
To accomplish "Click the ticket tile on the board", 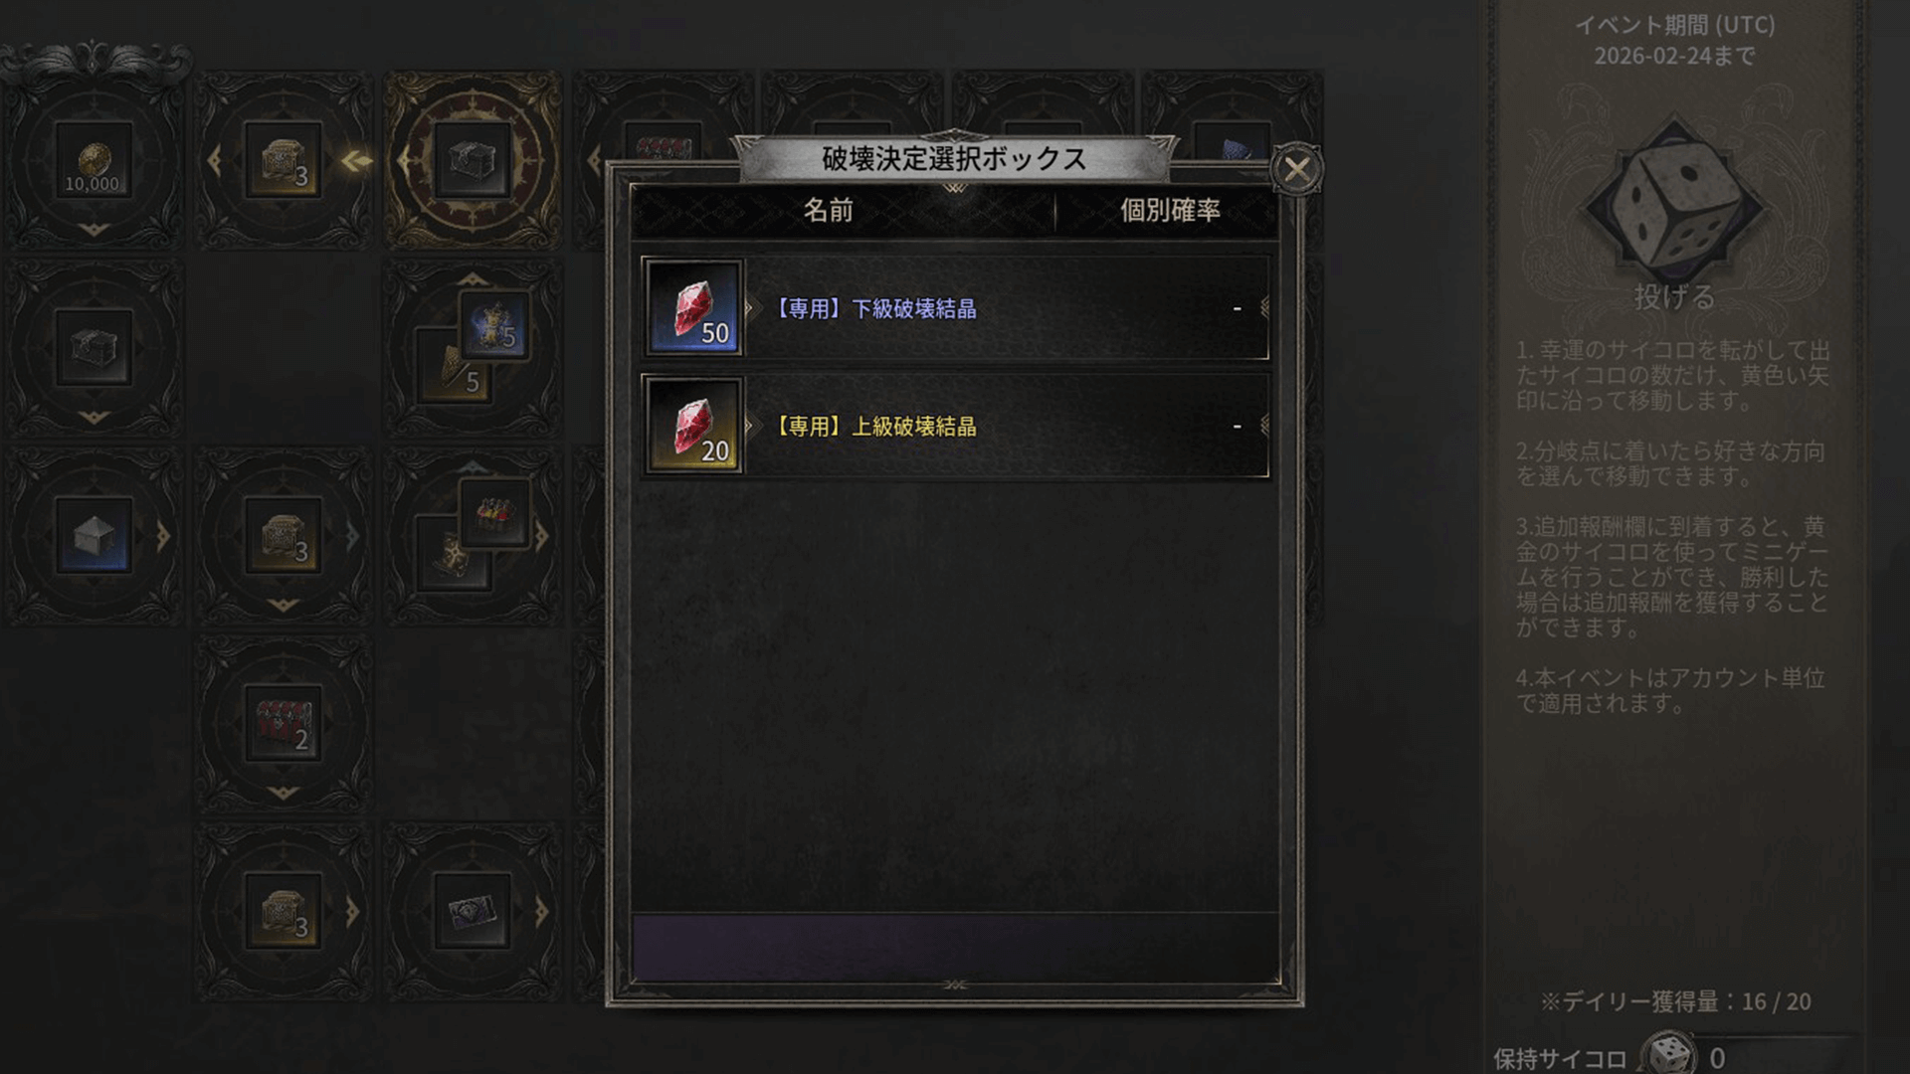I will [x=473, y=912].
